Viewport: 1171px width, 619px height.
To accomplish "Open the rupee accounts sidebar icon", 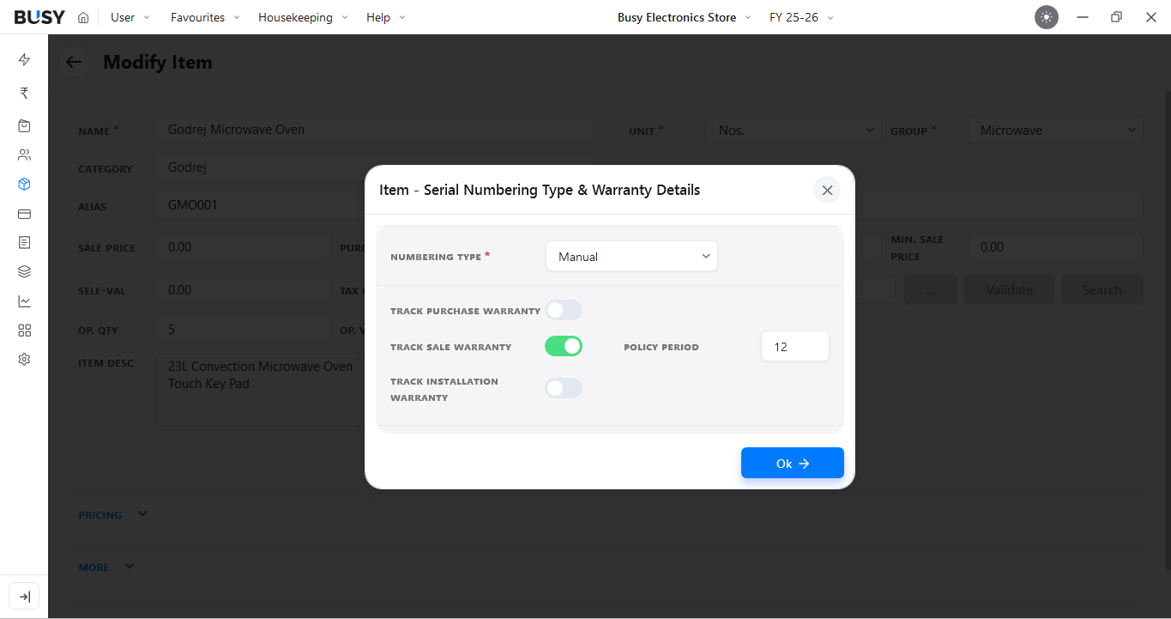I will [24, 93].
